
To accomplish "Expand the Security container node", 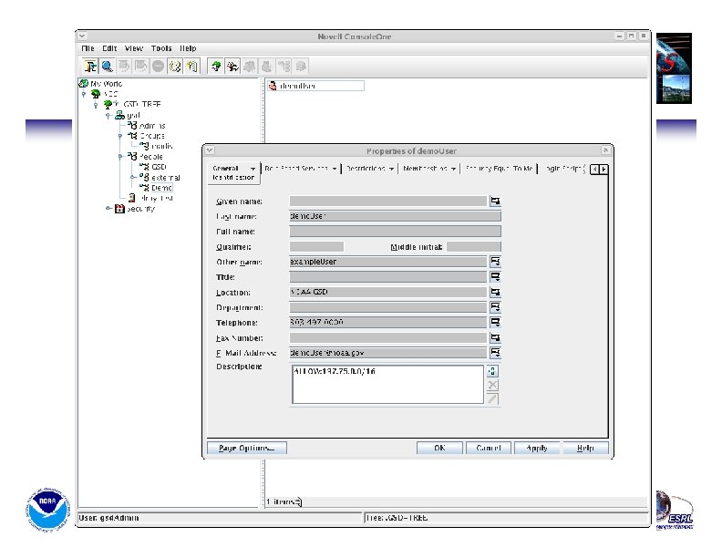I will pyautogui.click(x=108, y=209).
